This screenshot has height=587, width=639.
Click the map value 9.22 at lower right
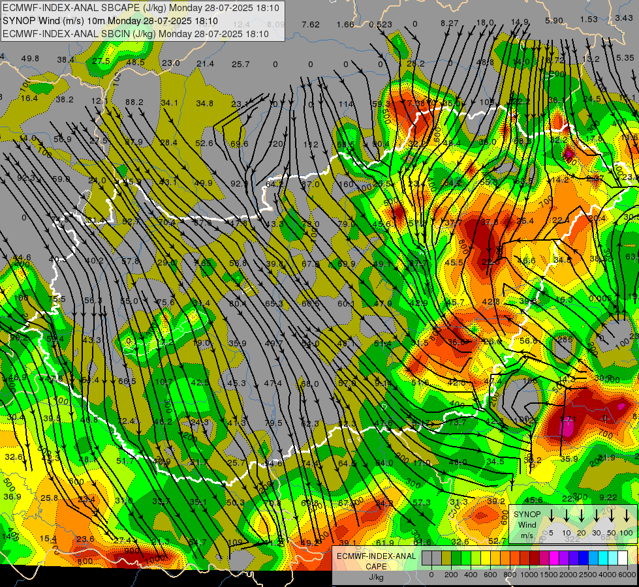pos(608,497)
